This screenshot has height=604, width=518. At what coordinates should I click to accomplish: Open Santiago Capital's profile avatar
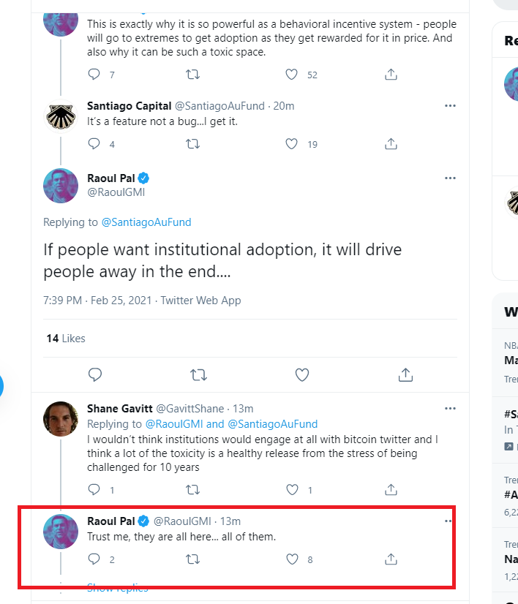[x=61, y=116]
